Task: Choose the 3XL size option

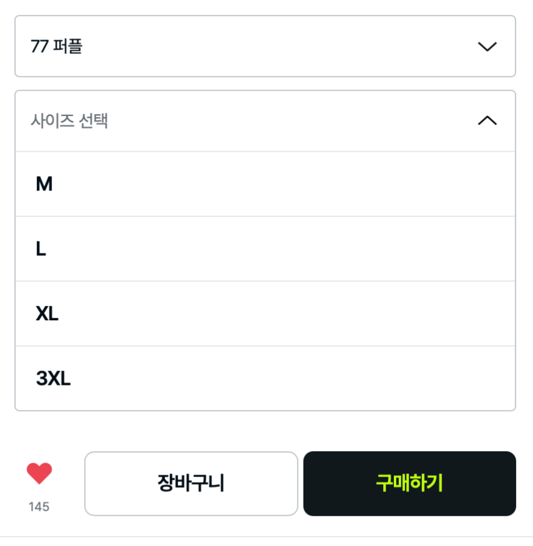Action: coord(53,379)
